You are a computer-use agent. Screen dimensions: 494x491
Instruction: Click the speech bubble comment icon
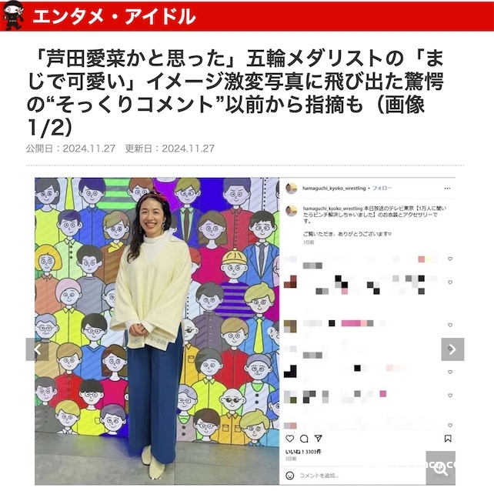coord(304,439)
